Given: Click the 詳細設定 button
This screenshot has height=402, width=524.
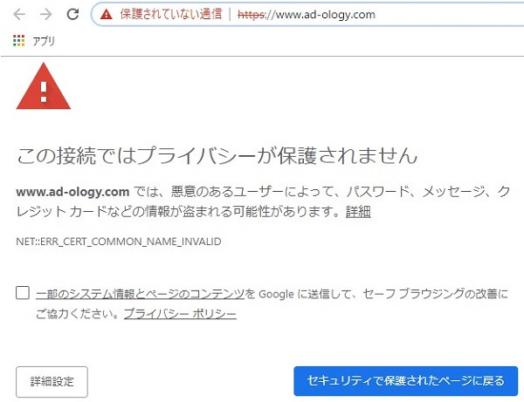Looking at the screenshot, I should click(52, 382).
